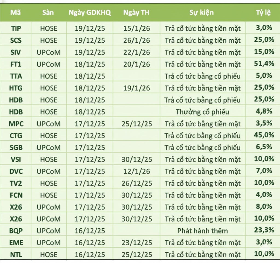Click the "Ngày TH" column header

(136, 13)
